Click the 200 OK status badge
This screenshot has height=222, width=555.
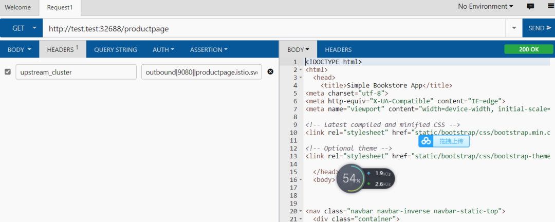point(529,49)
